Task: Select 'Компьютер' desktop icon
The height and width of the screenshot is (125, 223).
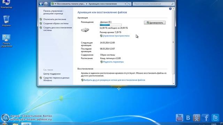Action: 6,4
